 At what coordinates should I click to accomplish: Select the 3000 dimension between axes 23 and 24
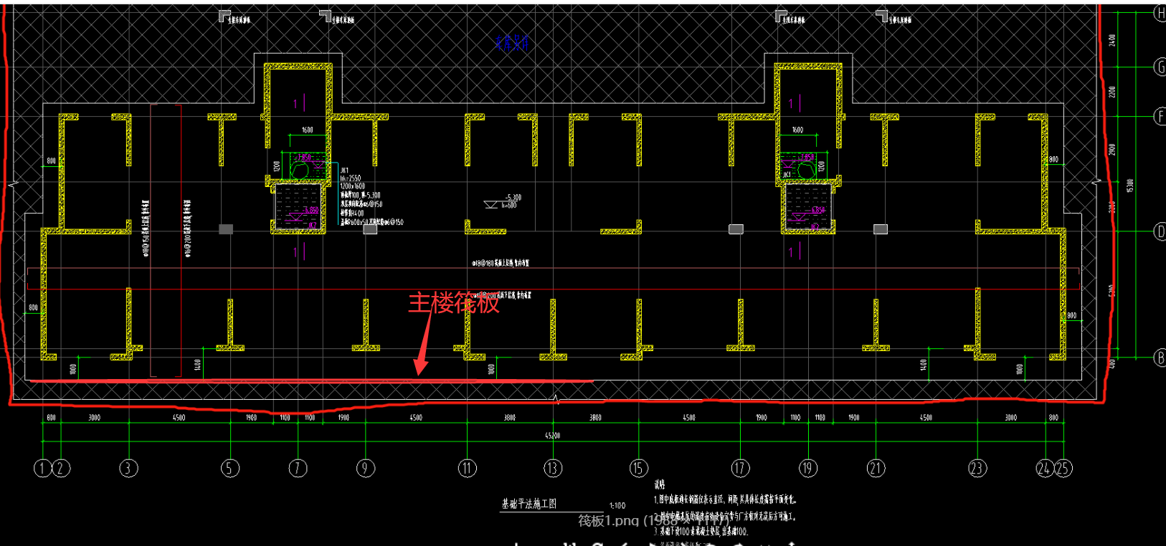tap(1011, 418)
